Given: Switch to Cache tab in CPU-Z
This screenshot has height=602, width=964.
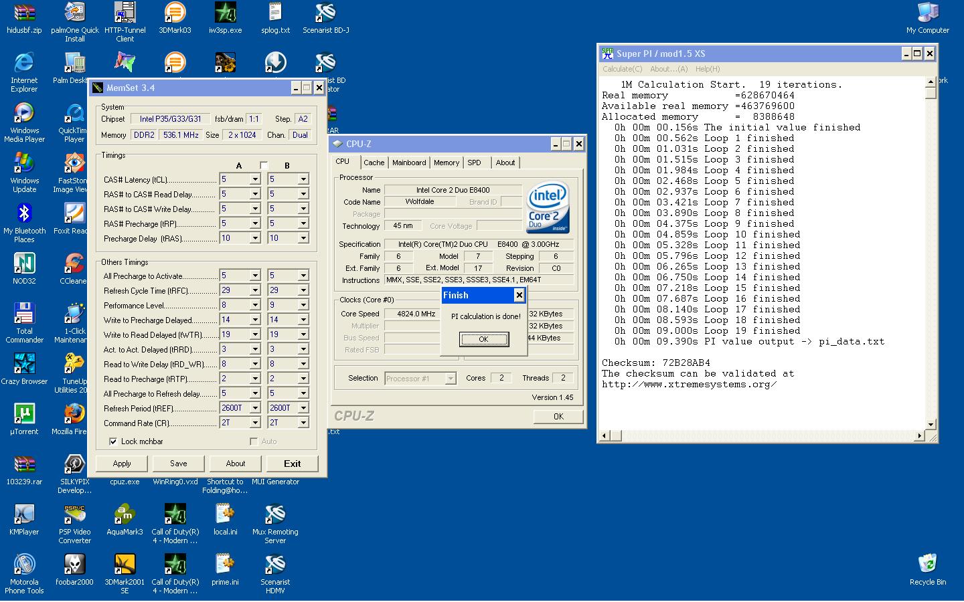Looking at the screenshot, I should pyautogui.click(x=374, y=163).
